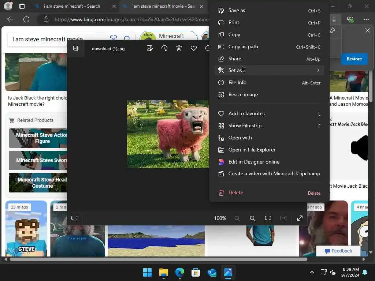Click the zoom out magnifier icon

click(x=237, y=218)
